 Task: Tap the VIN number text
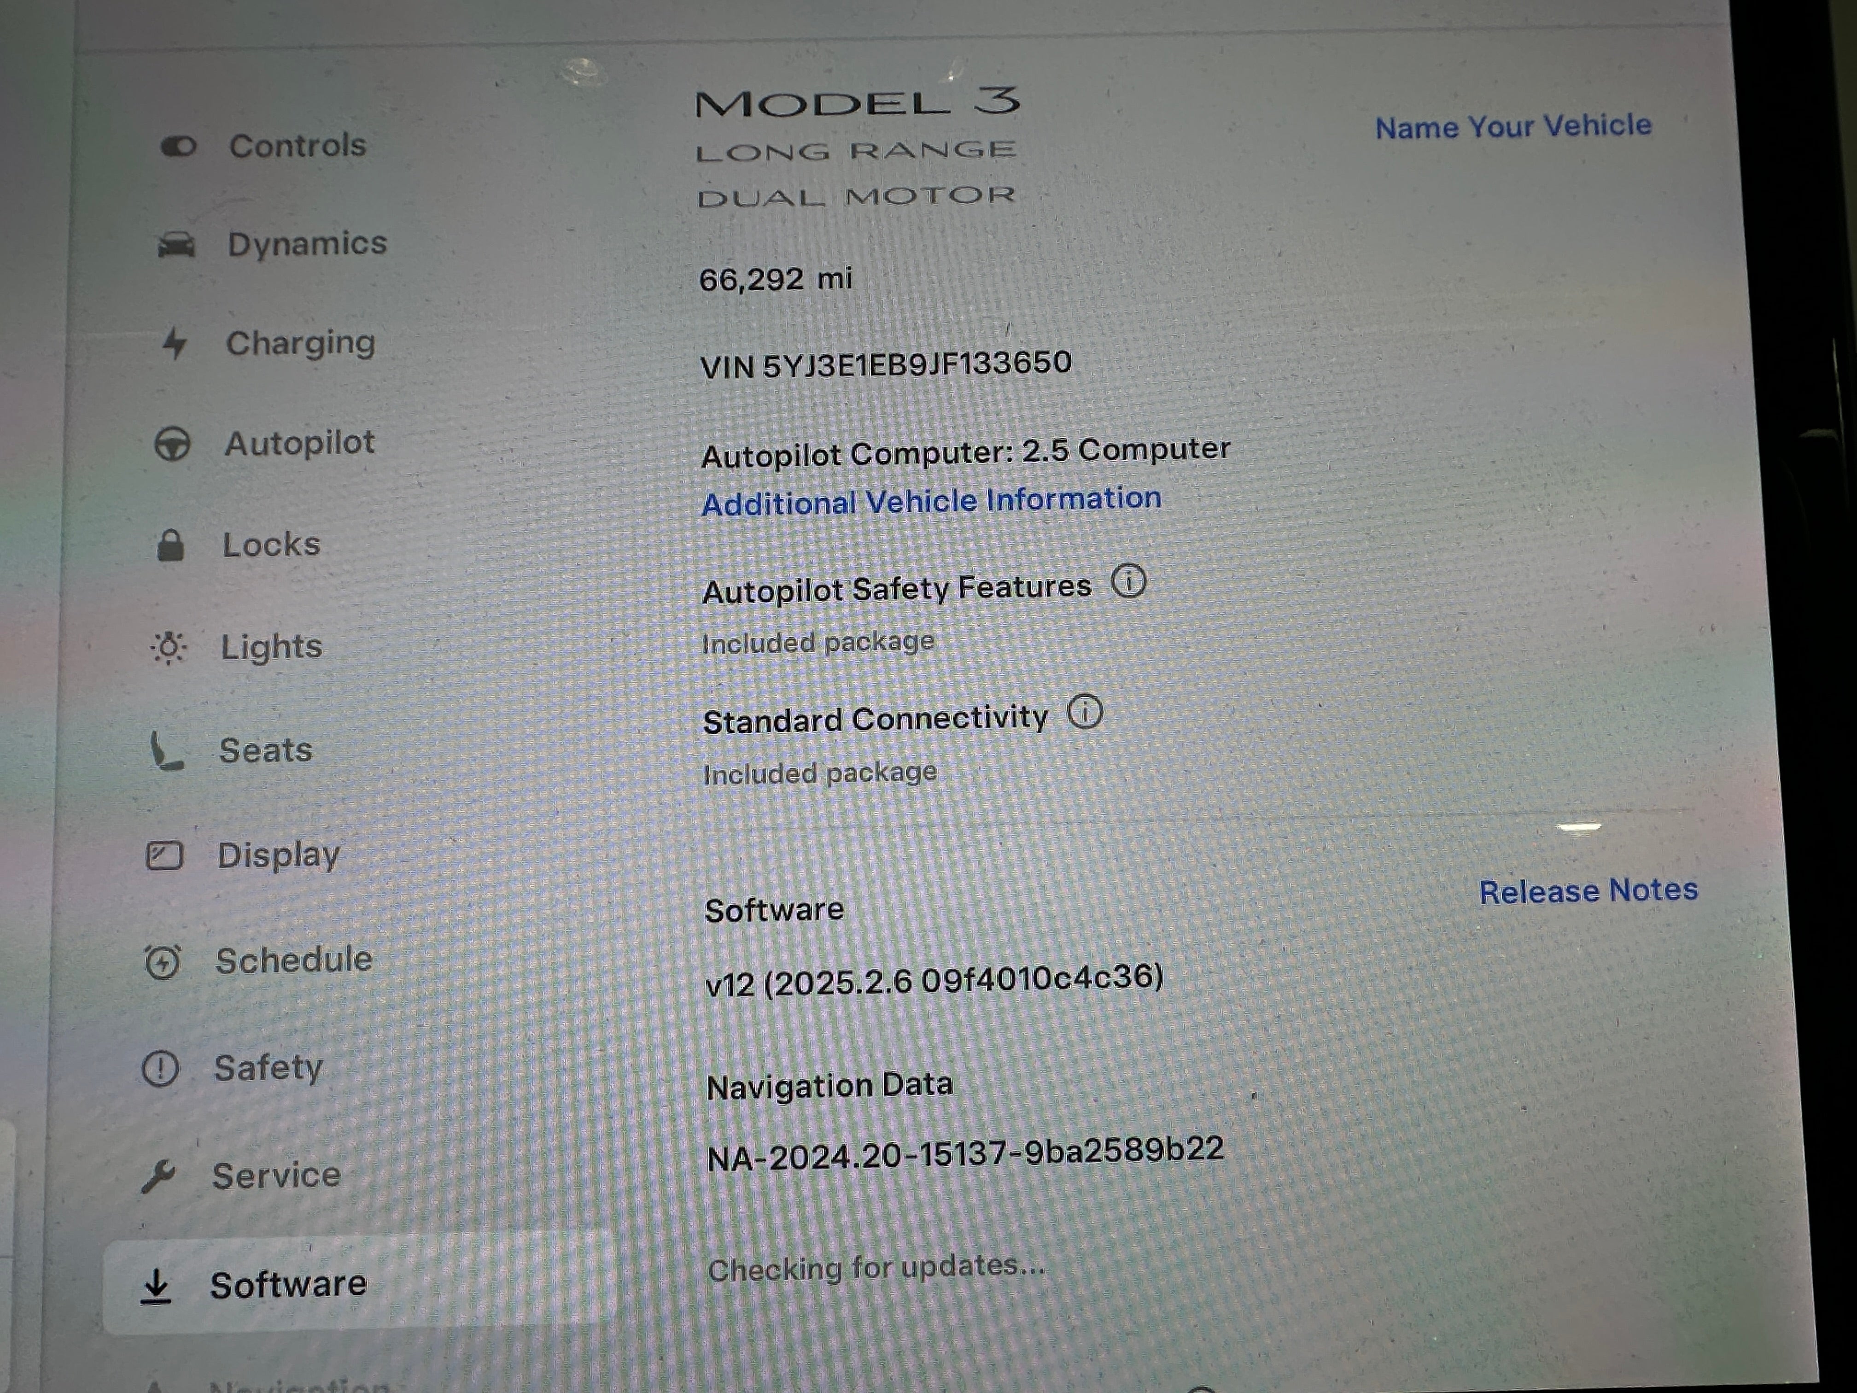click(x=886, y=364)
